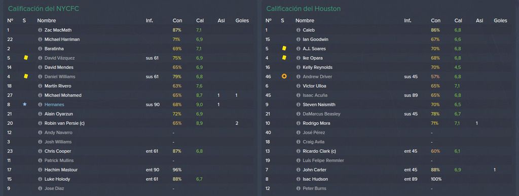
Task: Click the Calificación del NYCFC heading
Action: 44,9
